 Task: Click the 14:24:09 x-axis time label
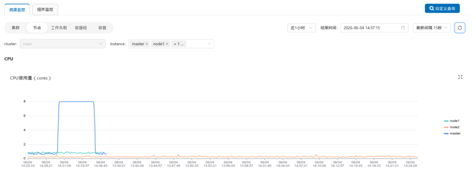point(410,166)
